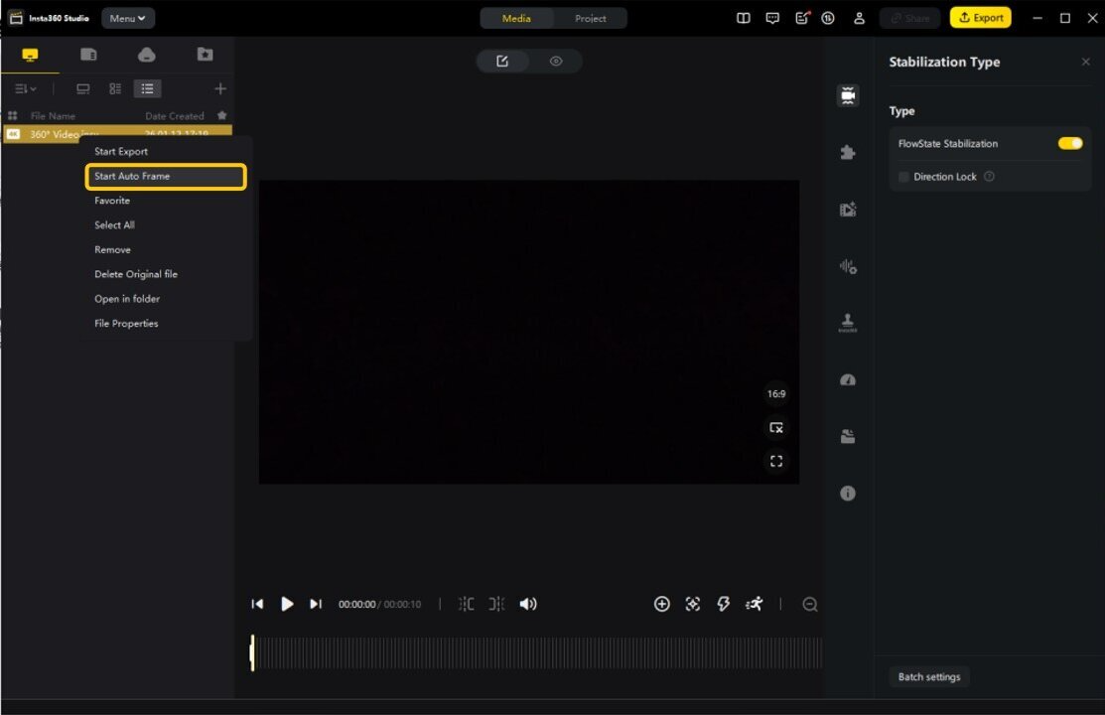Click the favorite star column header

point(222,115)
